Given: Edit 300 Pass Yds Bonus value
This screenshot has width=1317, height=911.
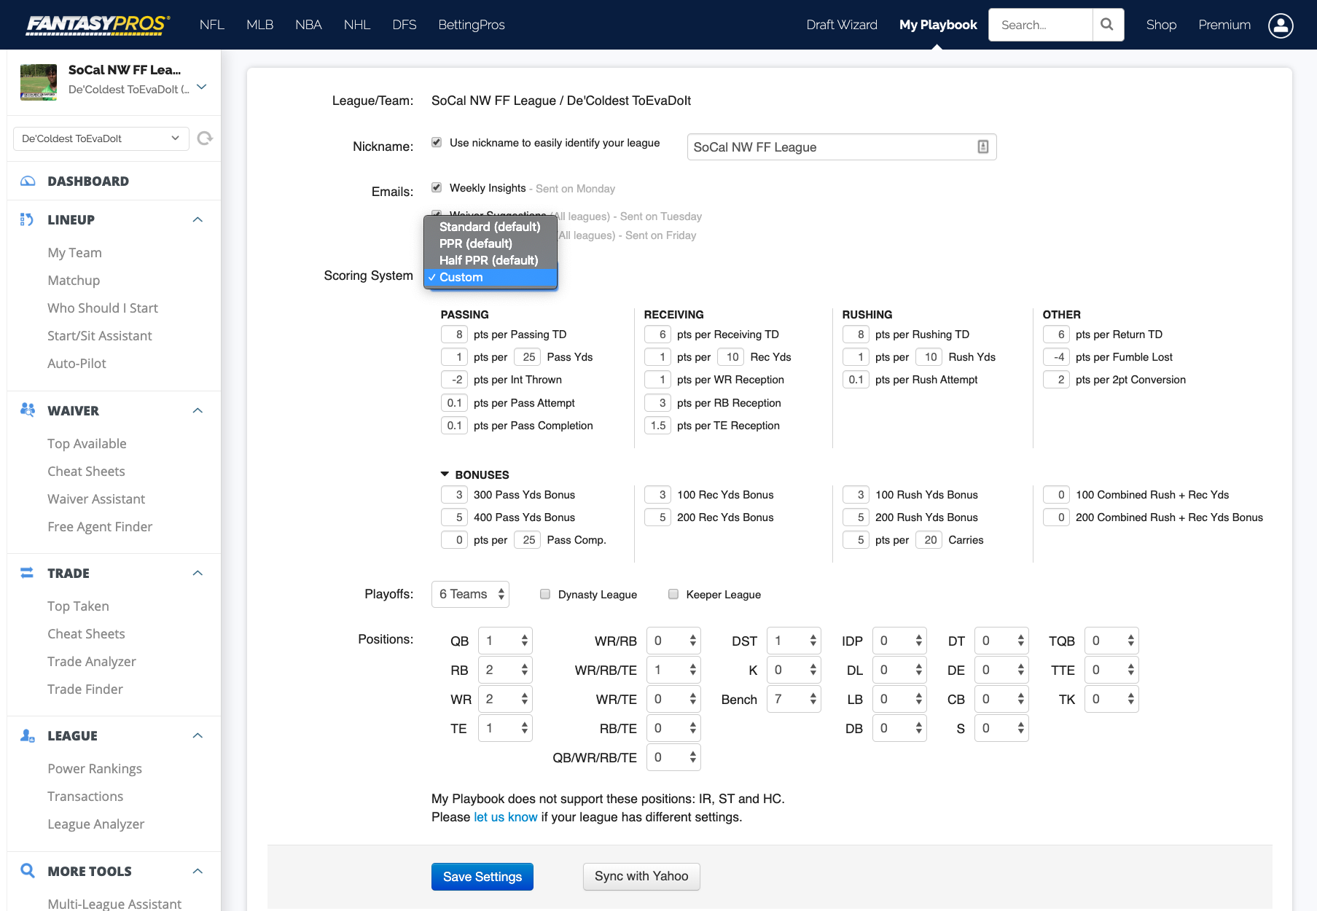Looking at the screenshot, I should (454, 495).
